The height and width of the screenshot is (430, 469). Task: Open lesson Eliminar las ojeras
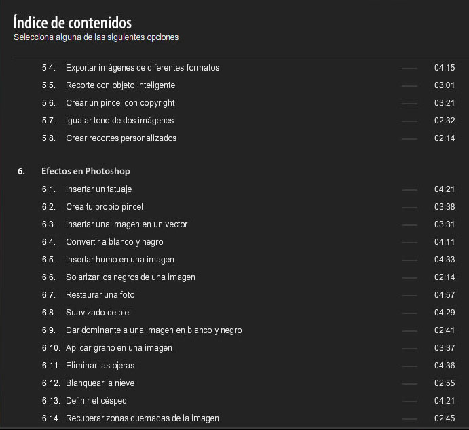(x=100, y=366)
